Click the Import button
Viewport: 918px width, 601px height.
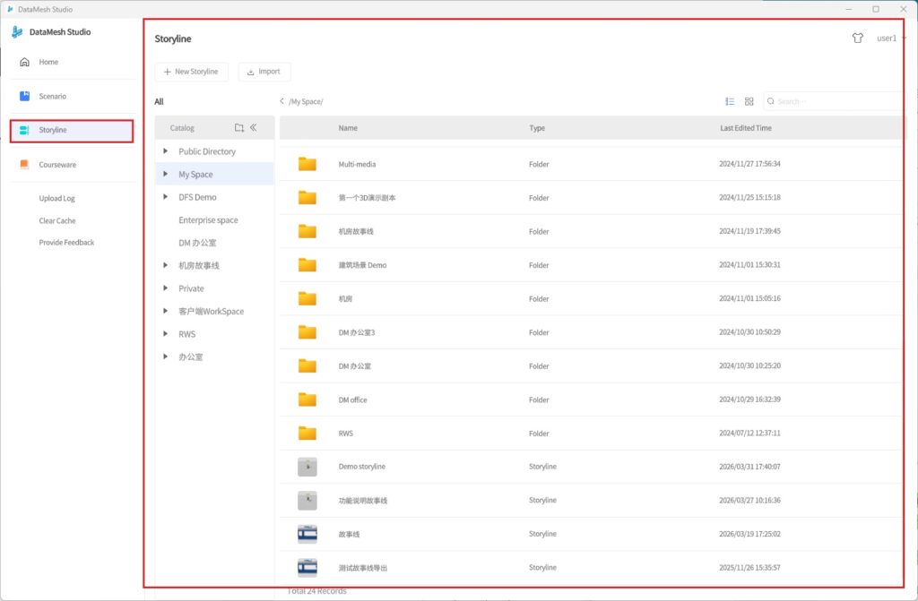[264, 72]
